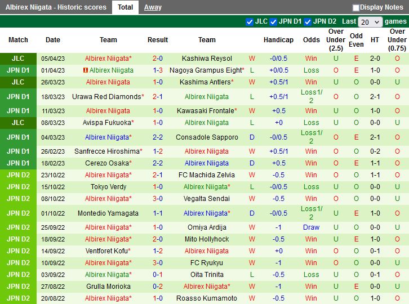Viewport: 409px width, 304px height.
Task: Click the 0-1 result versus Oita Trinita
Action: (158, 275)
